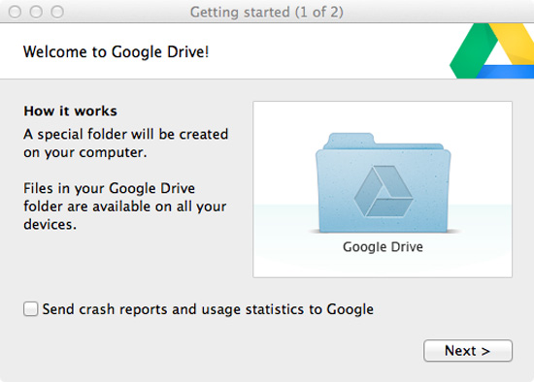This screenshot has width=534, height=382.
Task: Select the blue Google Drive folder icon
Action: 383,182
